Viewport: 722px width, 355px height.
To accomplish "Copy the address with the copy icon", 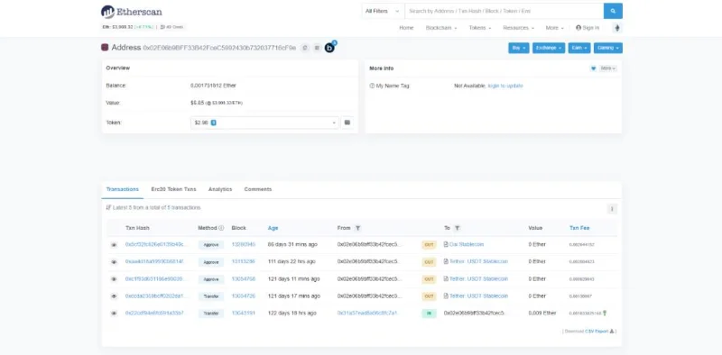I will [x=305, y=48].
